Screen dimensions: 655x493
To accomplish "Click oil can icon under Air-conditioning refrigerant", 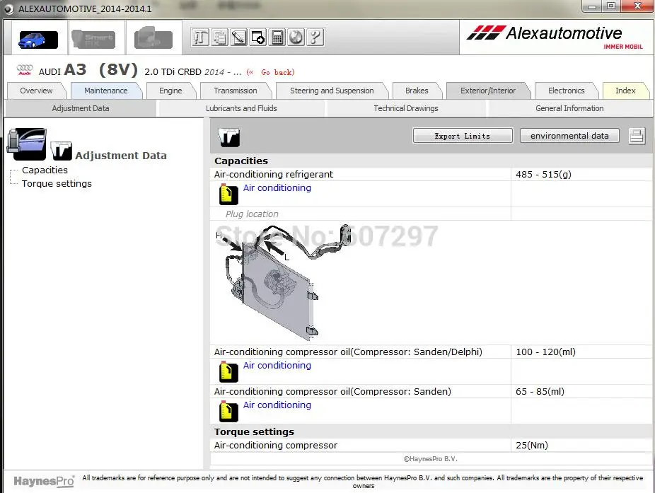I will tap(228, 195).
